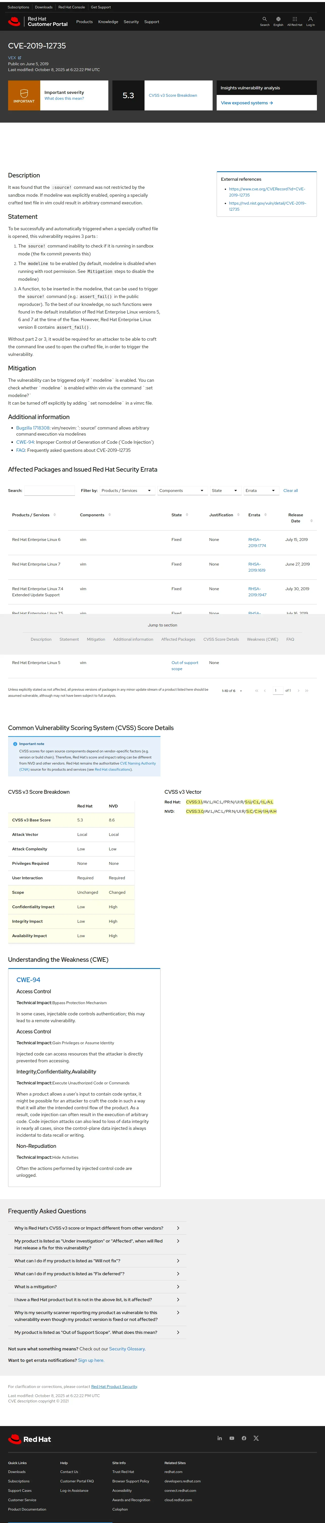325x1523 pixels.
Task: Open Red Hat Facebook icon in footer
Action: 243,1438
